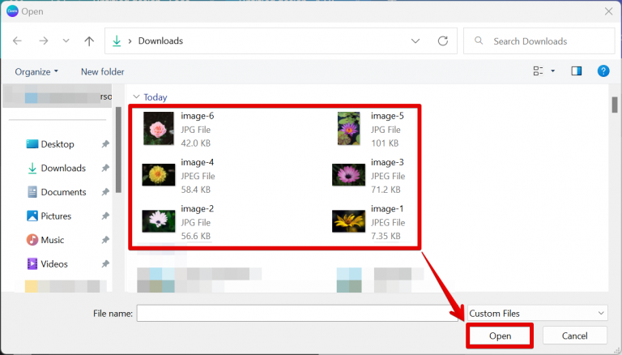The height and width of the screenshot is (355, 622).
Task: Click the sidebar vertical scrollbar
Action: click(x=118, y=150)
